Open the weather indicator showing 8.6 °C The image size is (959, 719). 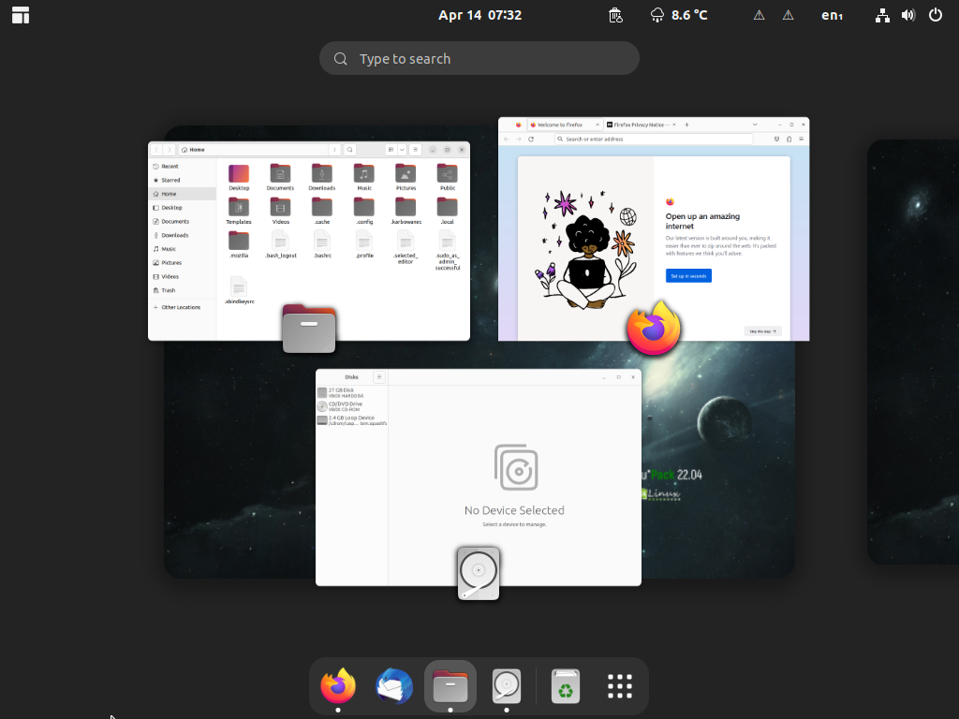(x=679, y=15)
